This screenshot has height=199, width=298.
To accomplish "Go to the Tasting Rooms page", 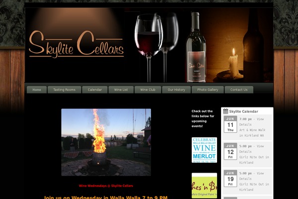I will 64,90.
